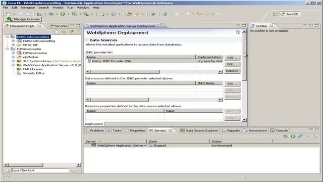The image size is (323, 182).
Task: Click the web browser globe toolbar icon
Action: coord(152,14)
